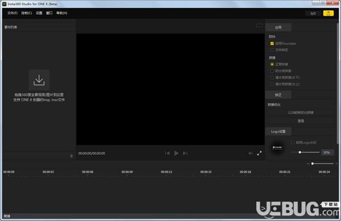Jump to the previous frame
The height and width of the screenshot is (221, 341).
point(167,153)
